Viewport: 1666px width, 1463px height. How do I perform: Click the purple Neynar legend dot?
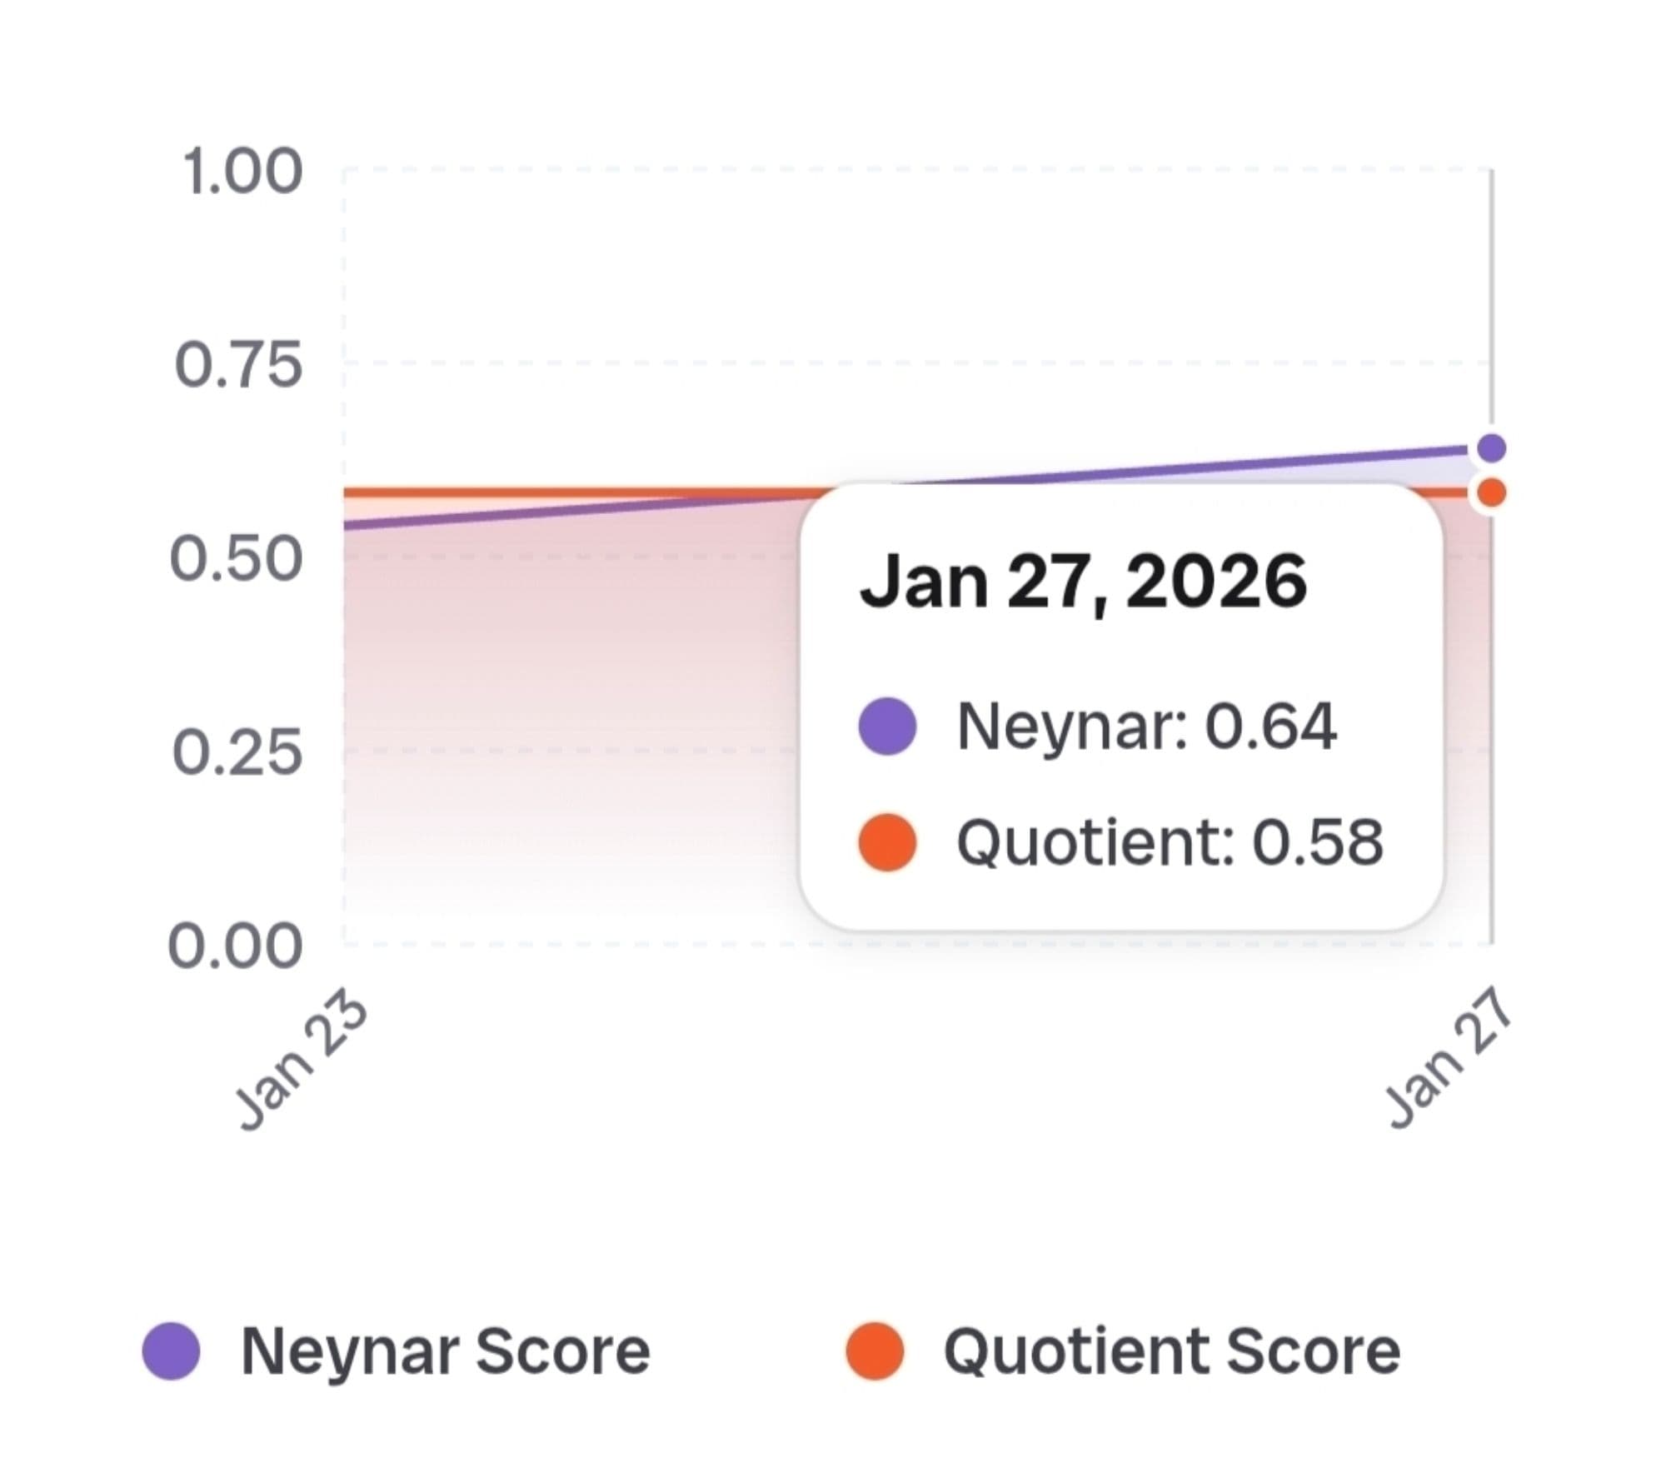tap(172, 1351)
